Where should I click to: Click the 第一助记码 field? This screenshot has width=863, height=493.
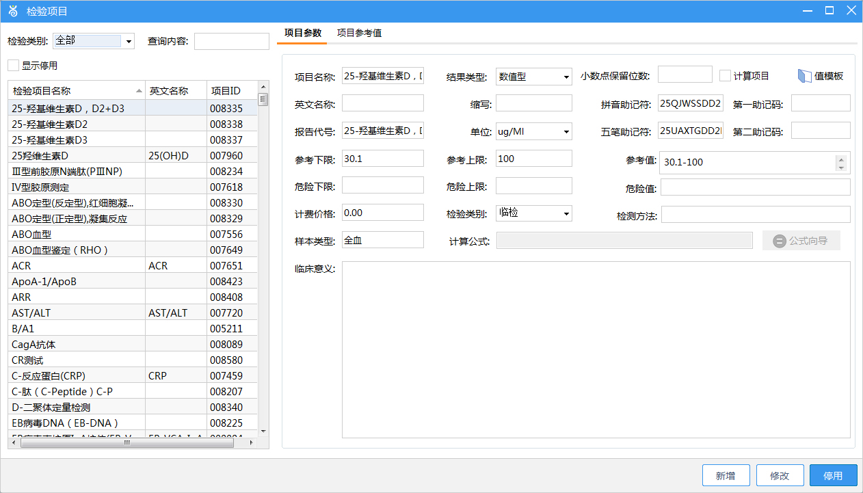pos(821,103)
